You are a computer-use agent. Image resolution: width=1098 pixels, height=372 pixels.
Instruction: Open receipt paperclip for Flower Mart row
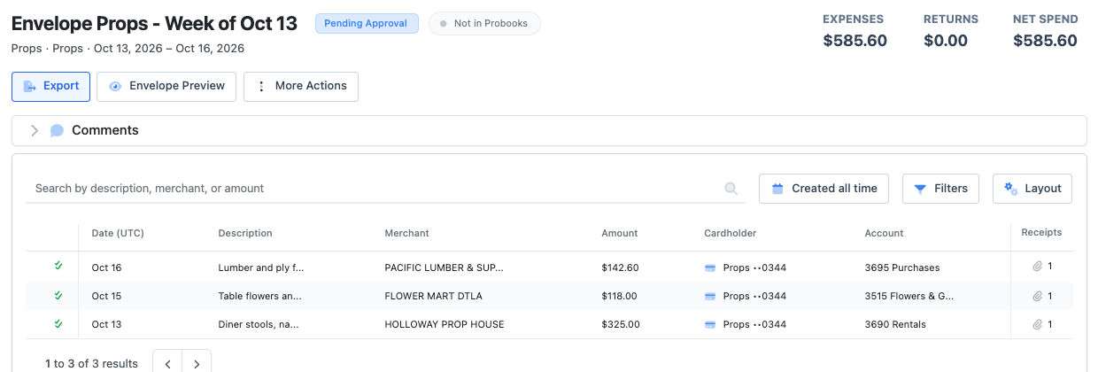(x=1037, y=296)
